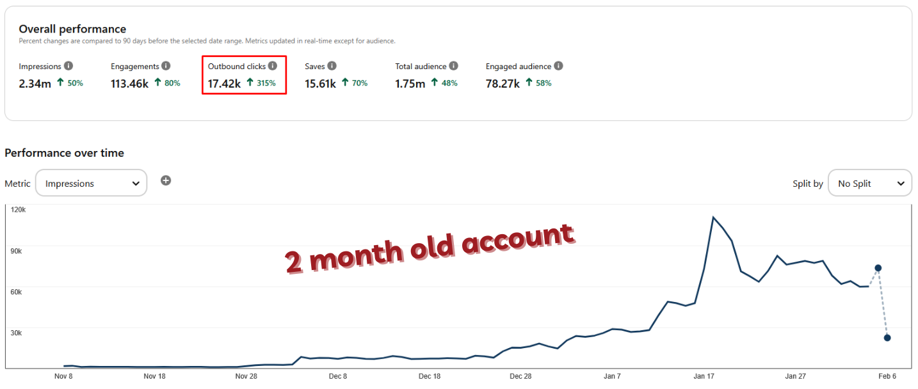Select the 113.46k Engagements figure
Viewport: 918px width, 389px height.
point(129,83)
